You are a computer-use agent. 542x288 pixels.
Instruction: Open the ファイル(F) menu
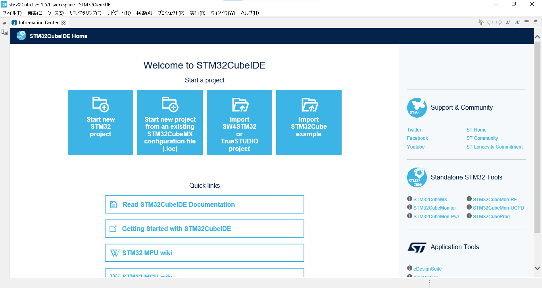12,13
